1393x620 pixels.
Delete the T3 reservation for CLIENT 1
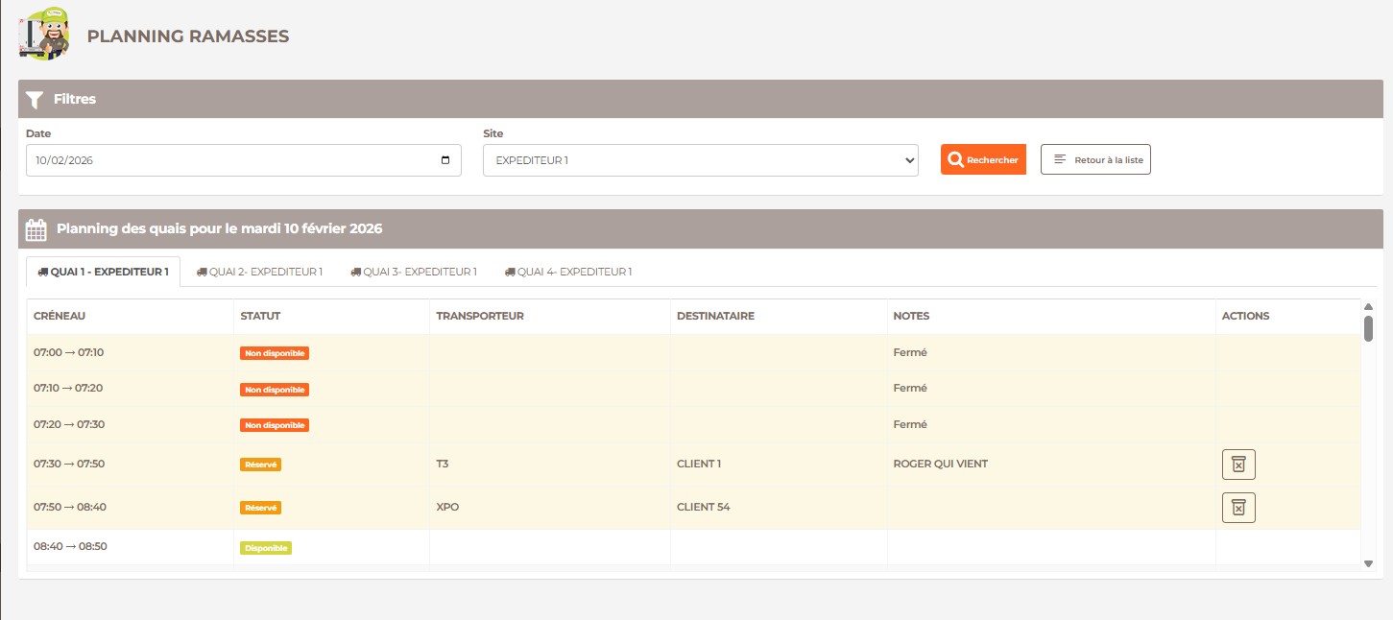(x=1237, y=465)
